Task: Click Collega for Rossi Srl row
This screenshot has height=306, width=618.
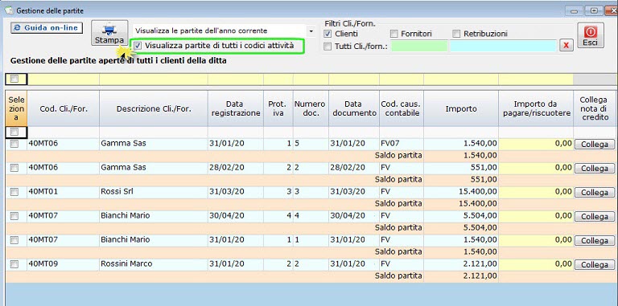Action: pos(595,193)
